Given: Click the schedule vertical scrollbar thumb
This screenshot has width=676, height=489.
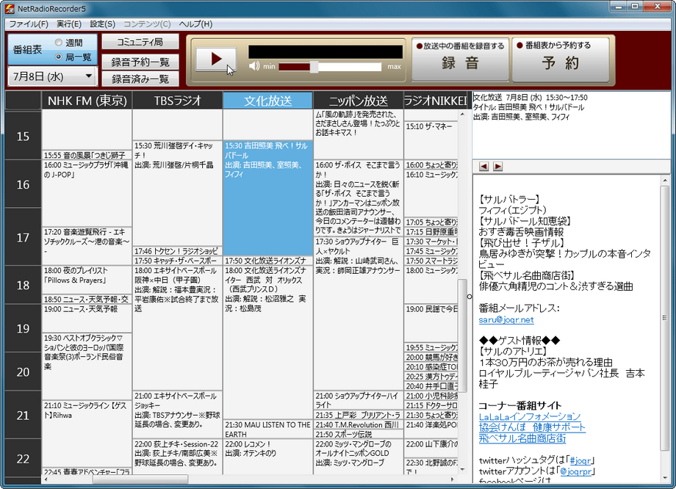Looking at the screenshot, I should point(463,336).
